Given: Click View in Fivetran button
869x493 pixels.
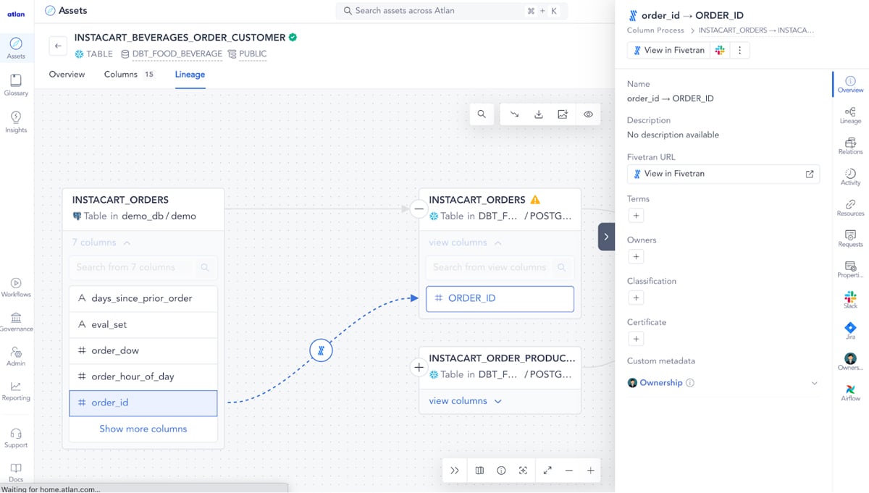Looking at the screenshot, I should (667, 50).
